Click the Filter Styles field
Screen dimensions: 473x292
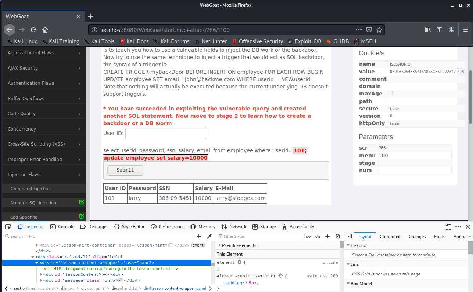(x=259, y=236)
